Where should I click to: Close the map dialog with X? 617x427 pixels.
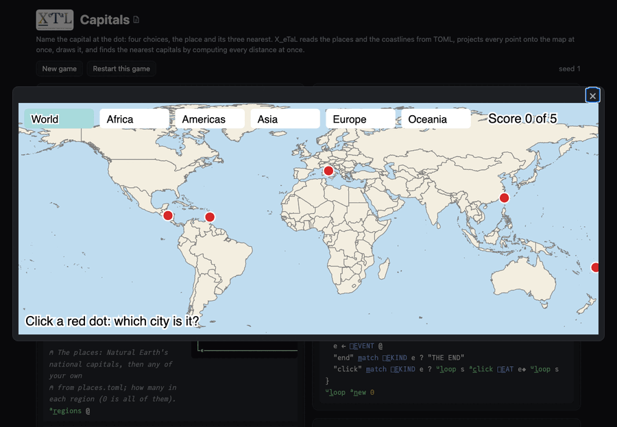592,96
